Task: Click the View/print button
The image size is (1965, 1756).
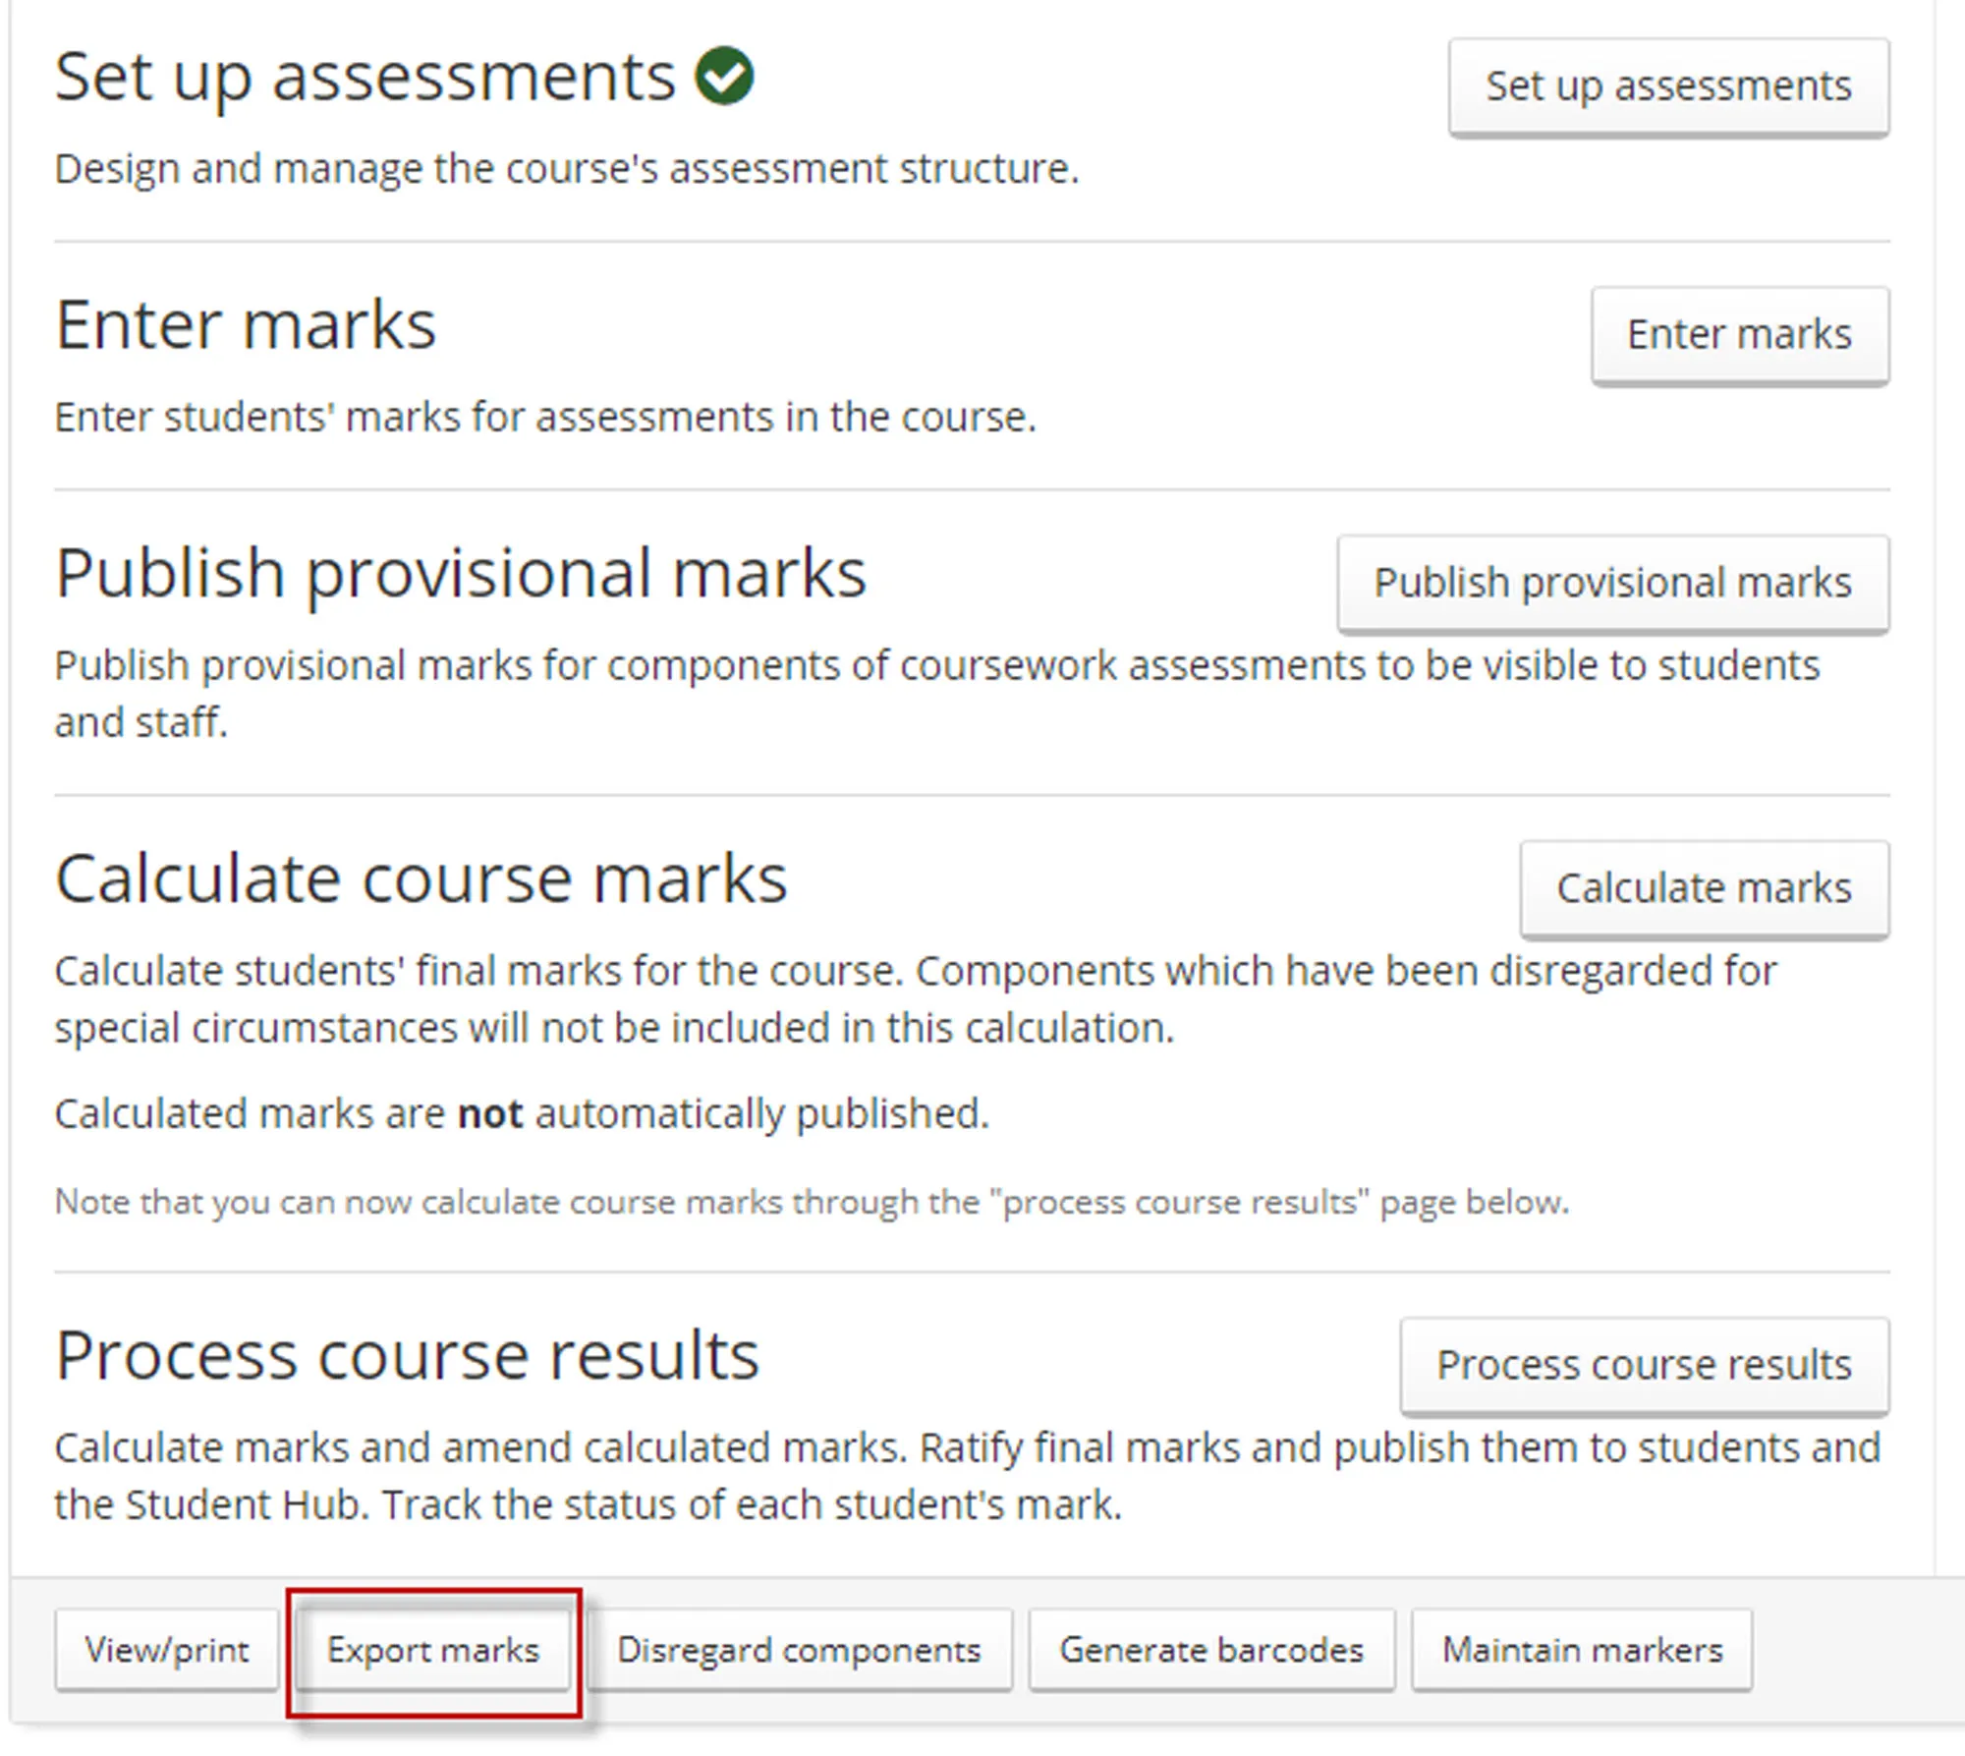Action: (165, 1650)
